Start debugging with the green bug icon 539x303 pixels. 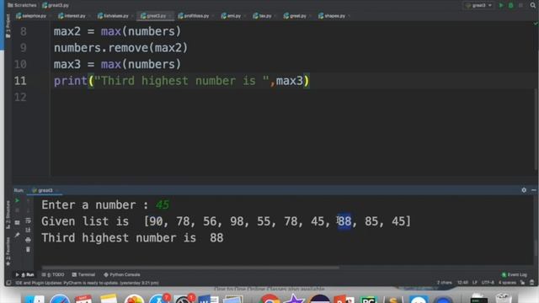511,5
